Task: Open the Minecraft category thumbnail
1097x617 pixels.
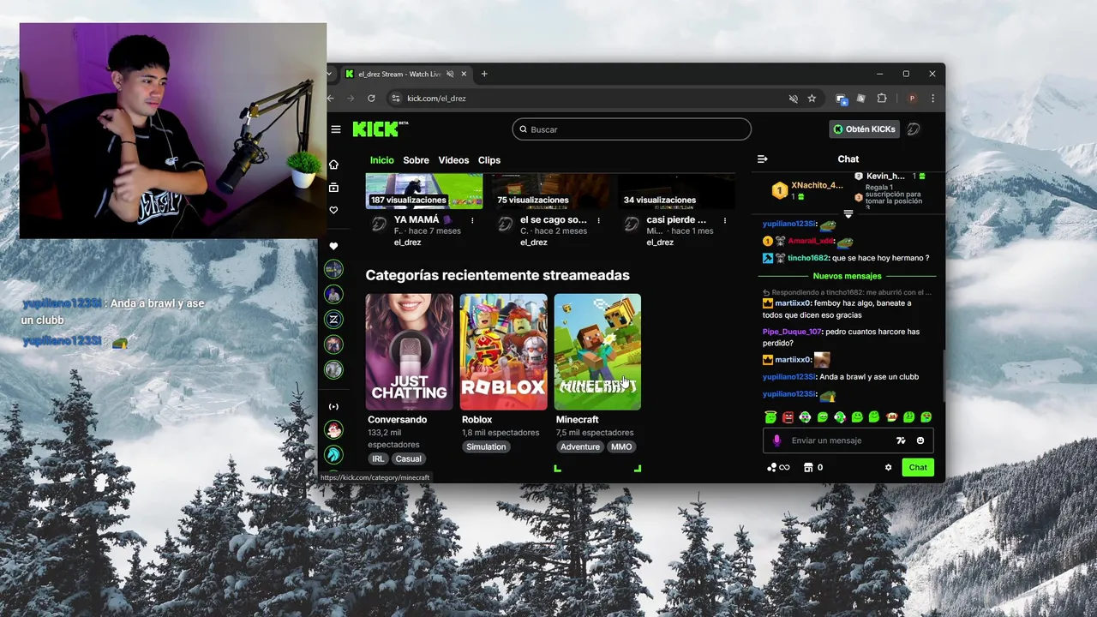Action: 597,352
